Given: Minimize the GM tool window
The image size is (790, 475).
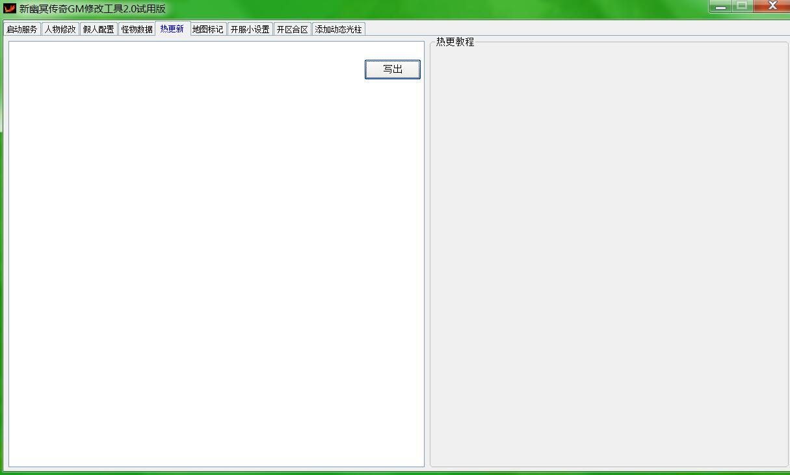Looking at the screenshot, I should tap(720, 6).
